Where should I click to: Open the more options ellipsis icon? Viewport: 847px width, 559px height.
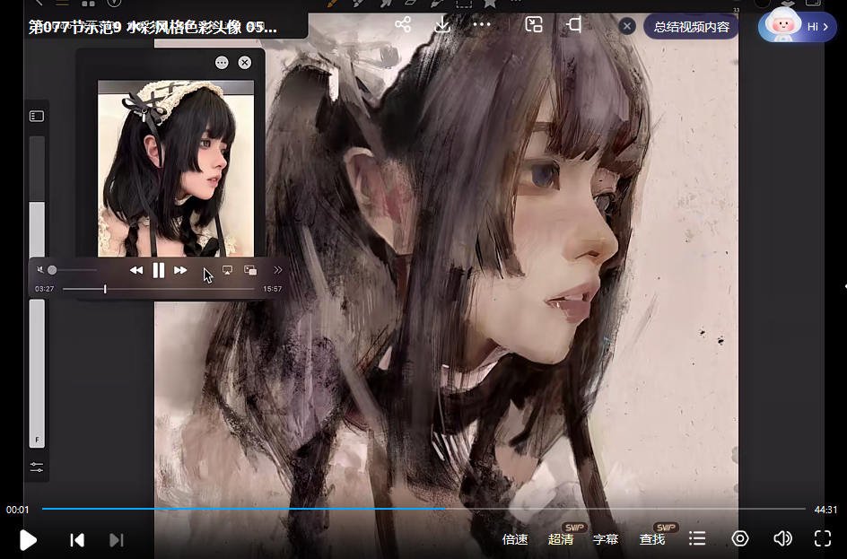481,24
